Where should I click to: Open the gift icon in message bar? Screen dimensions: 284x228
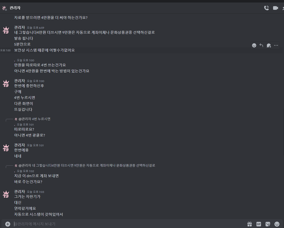[250, 224]
